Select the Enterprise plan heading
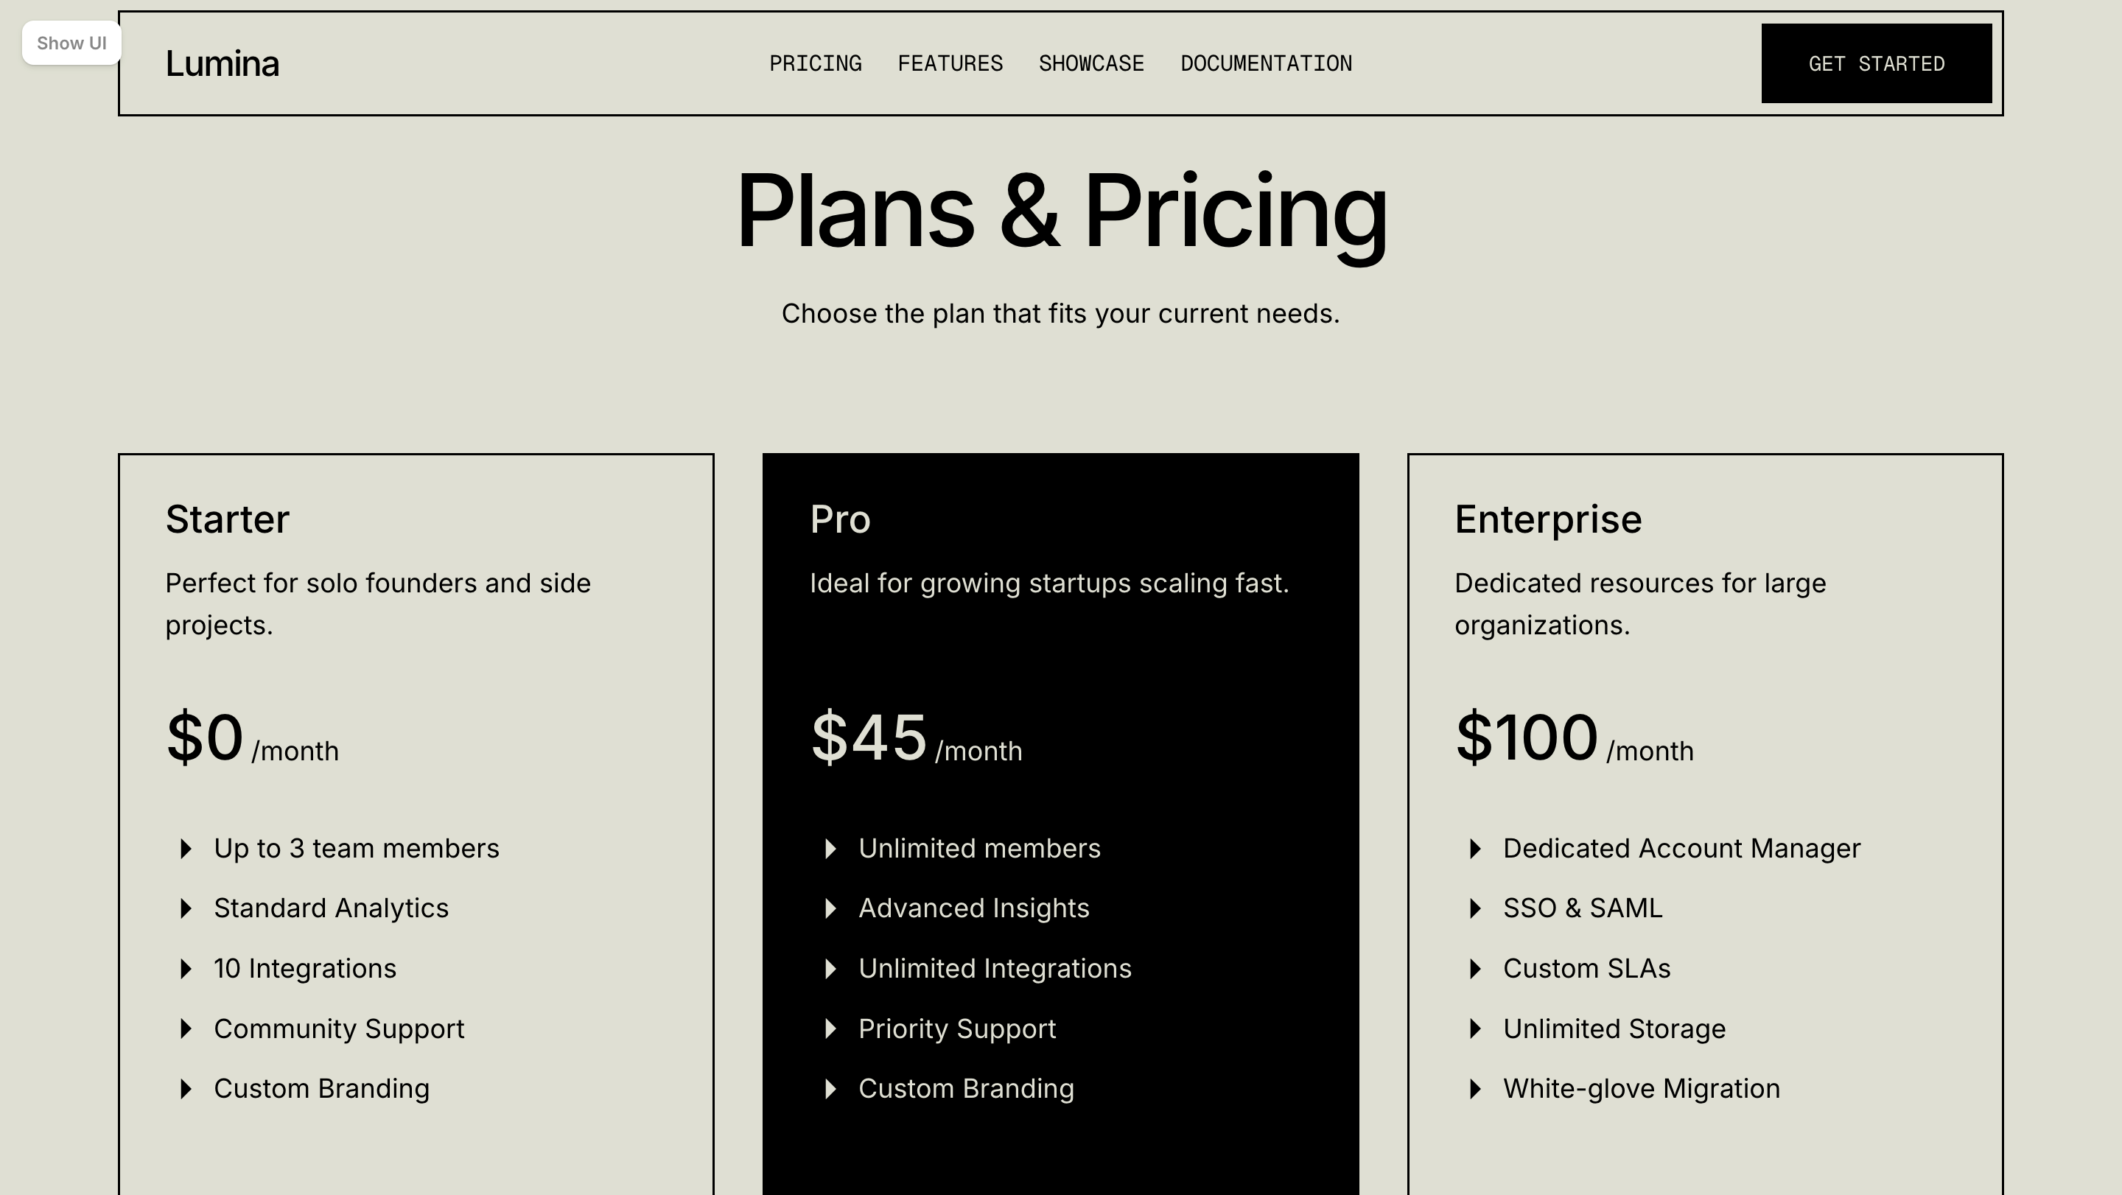 (1548, 519)
